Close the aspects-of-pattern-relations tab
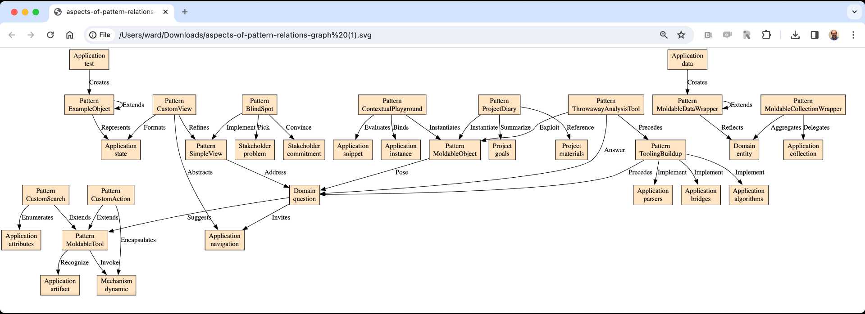 (165, 12)
